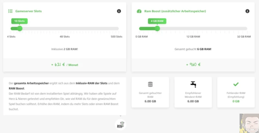Click the Ram Boost price text
This screenshot has height=133, width=259.
pos(193,65)
